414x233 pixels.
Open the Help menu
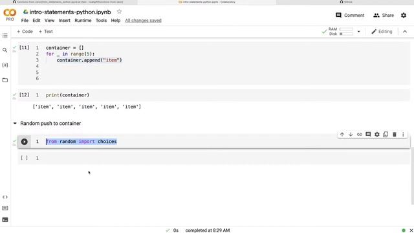[x=116, y=20]
